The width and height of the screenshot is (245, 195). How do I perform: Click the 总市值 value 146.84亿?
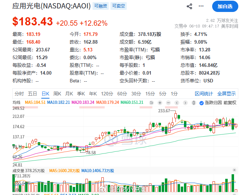pos(208,65)
